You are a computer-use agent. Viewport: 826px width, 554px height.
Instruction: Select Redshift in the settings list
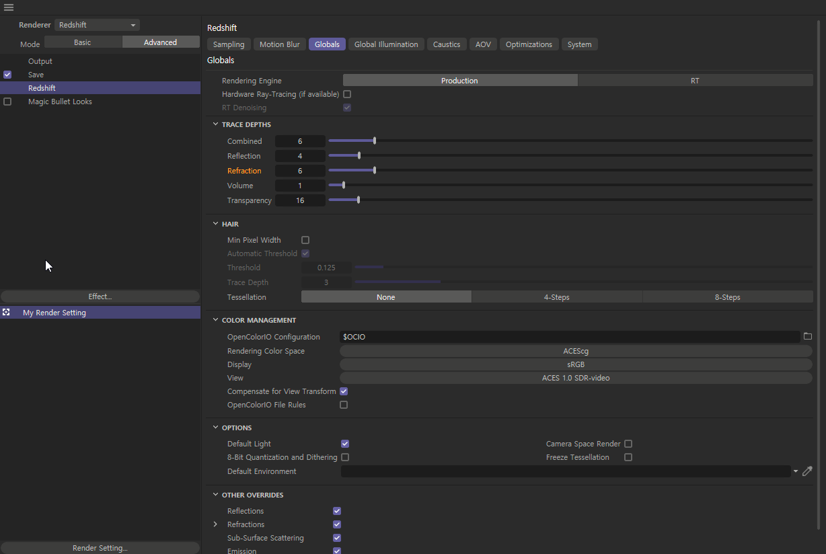click(100, 88)
